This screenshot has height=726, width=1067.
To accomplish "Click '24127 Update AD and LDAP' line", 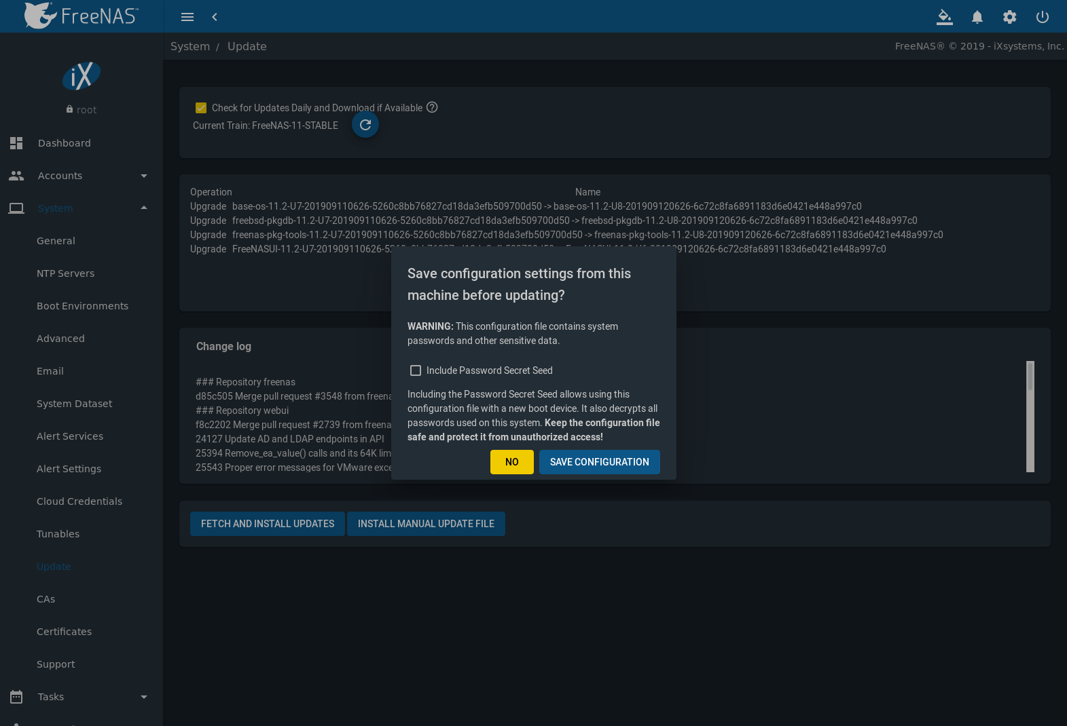I will click(x=290, y=439).
